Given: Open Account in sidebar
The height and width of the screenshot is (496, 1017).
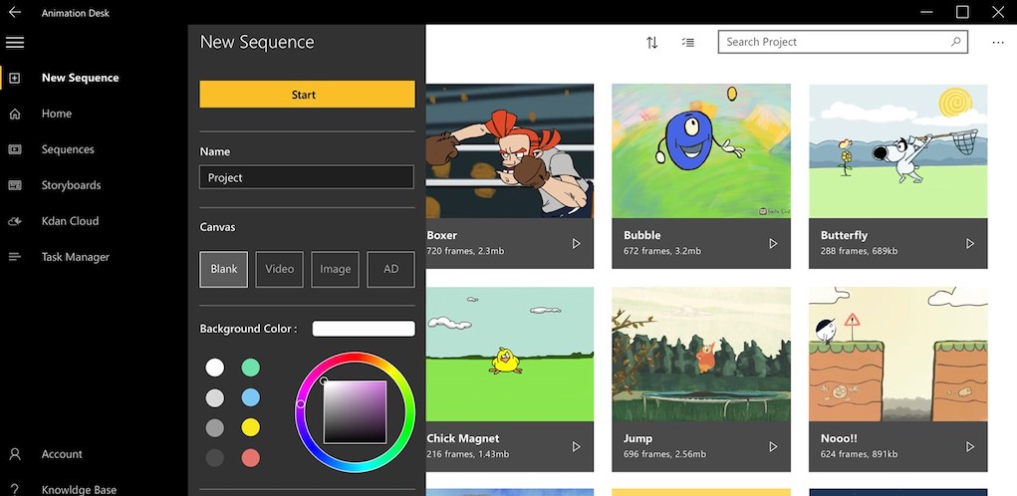Looking at the screenshot, I should click(62, 454).
